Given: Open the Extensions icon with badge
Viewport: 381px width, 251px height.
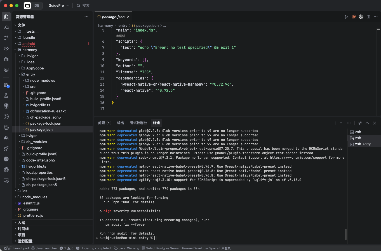Looking at the screenshot, I should click(6, 85).
